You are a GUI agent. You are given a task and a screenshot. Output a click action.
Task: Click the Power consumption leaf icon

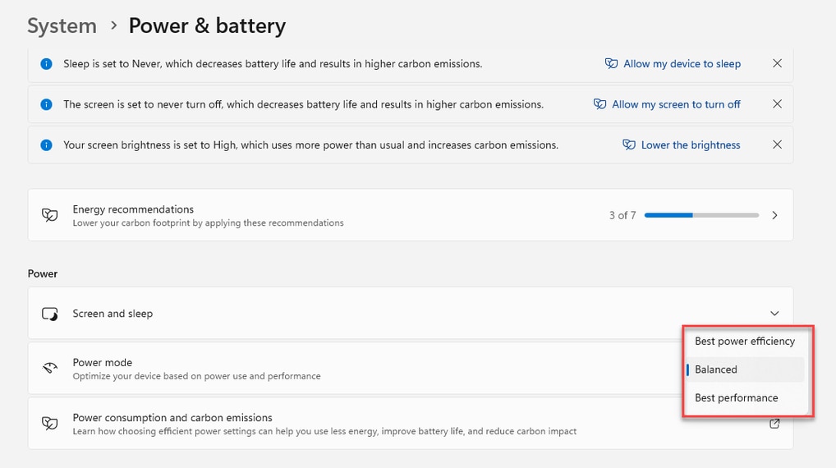coord(49,424)
